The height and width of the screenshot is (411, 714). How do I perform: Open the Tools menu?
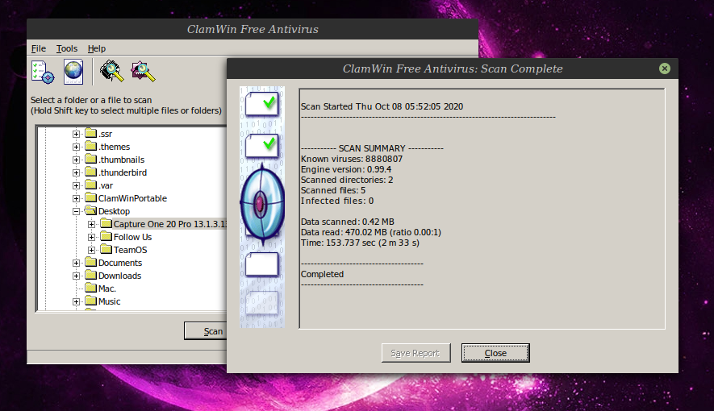click(66, 48)
